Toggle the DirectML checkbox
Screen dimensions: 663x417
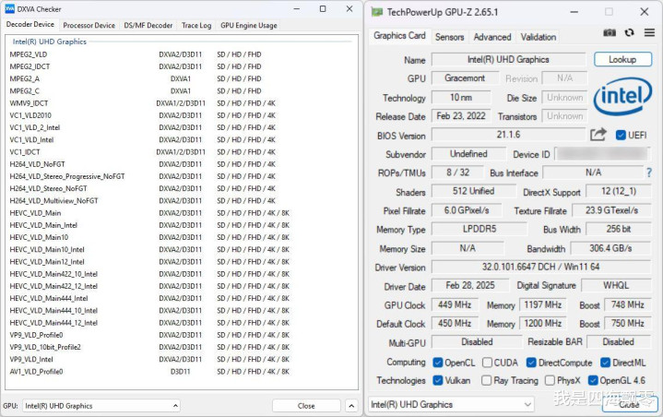coord(606,363)
